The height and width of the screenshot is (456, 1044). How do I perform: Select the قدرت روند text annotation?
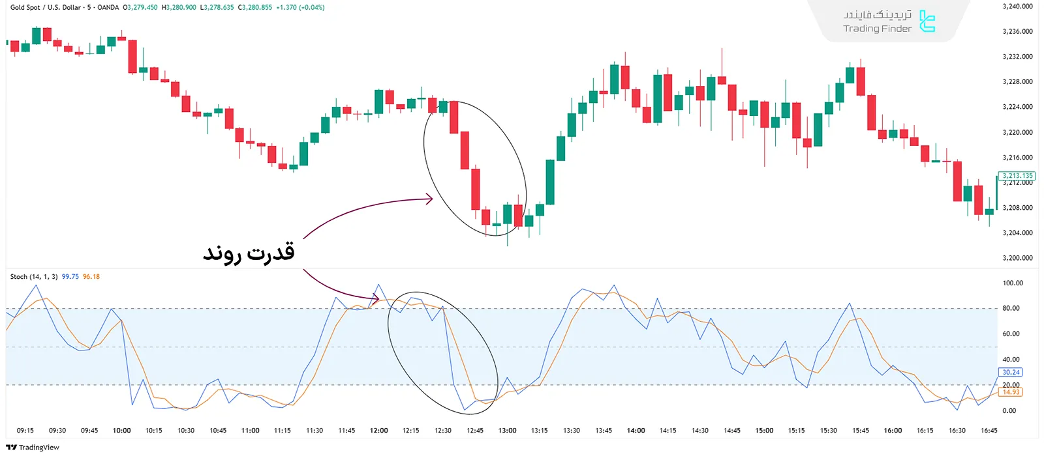click(249, 253)
